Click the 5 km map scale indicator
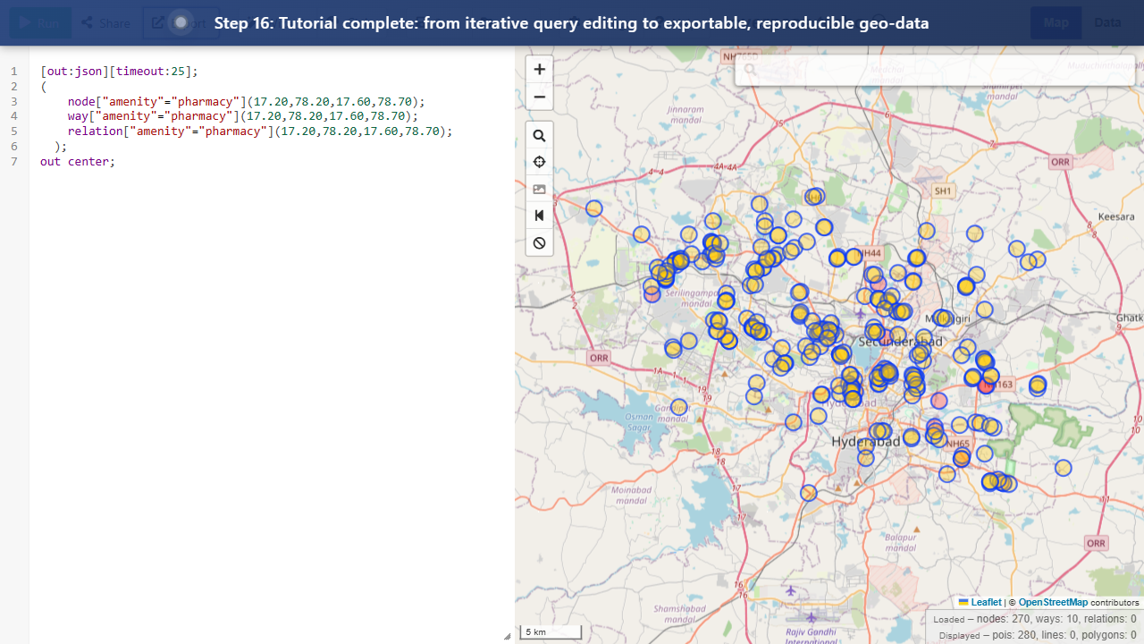The height and width of the screenshot is (644, 1144). (550, 631)
